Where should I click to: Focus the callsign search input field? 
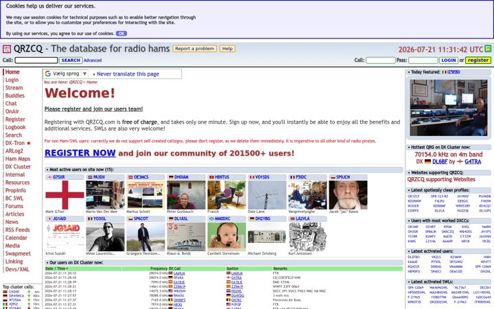point(36,60)
